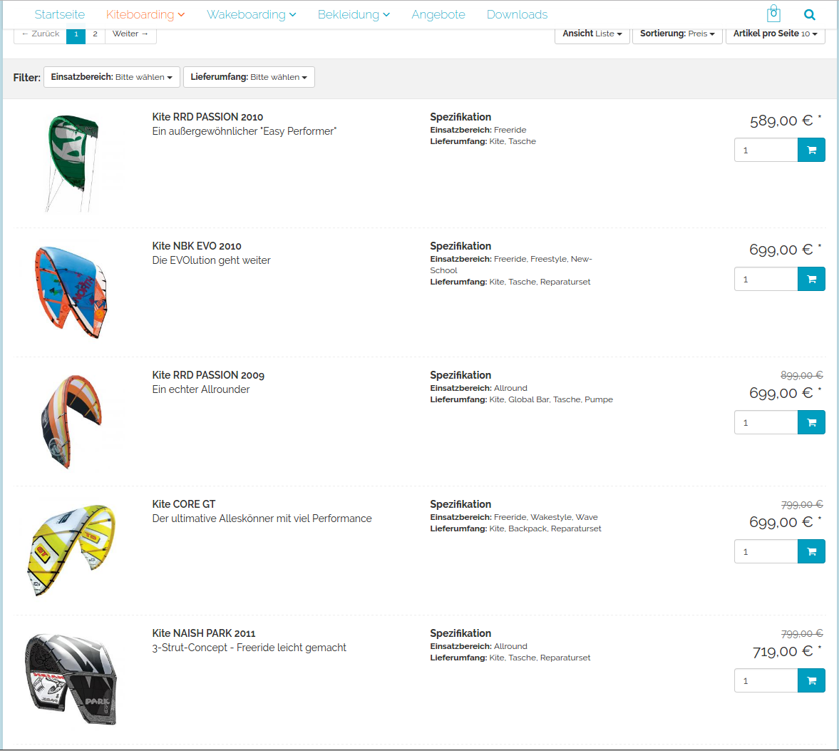Viewport: 839px width, 751px height.
Task: Click quantity field for Kite NBK EVO 2010
Action: pos(766,279)
